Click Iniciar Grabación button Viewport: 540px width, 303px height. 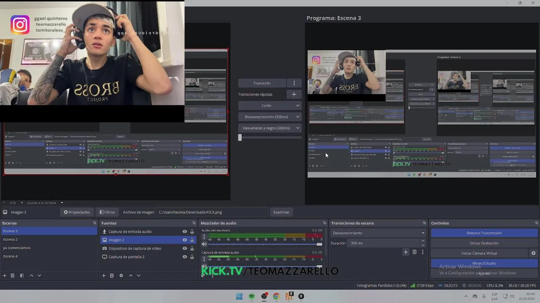[x=484, y=243]
